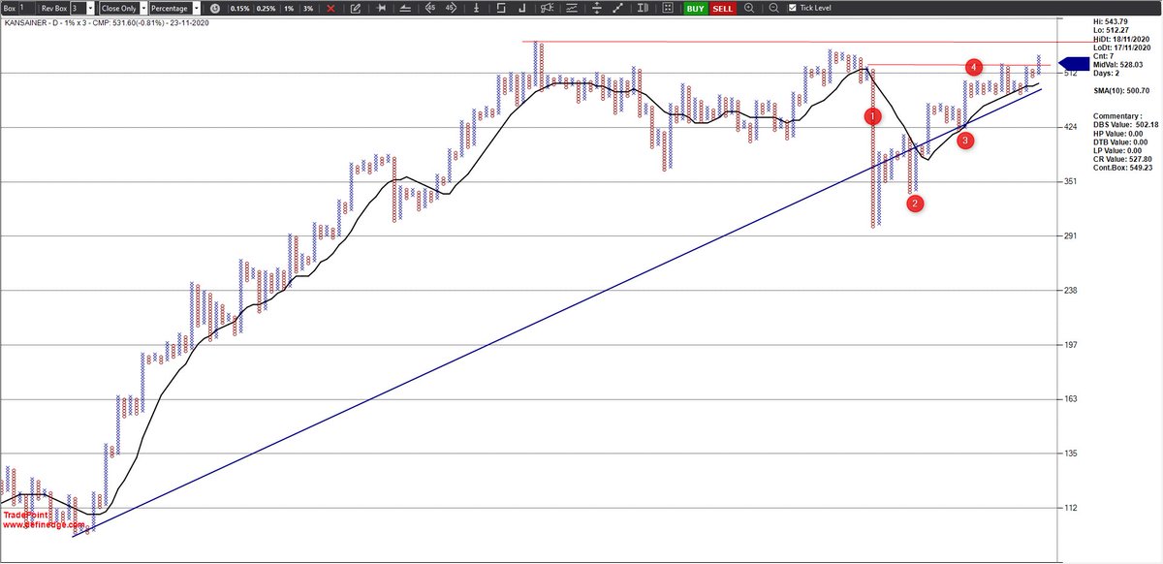Viewport: 1163px width, 564px height.
Task: Click the 'SMA(10): 500.70' text
Action: click(x=1120, y=89)
